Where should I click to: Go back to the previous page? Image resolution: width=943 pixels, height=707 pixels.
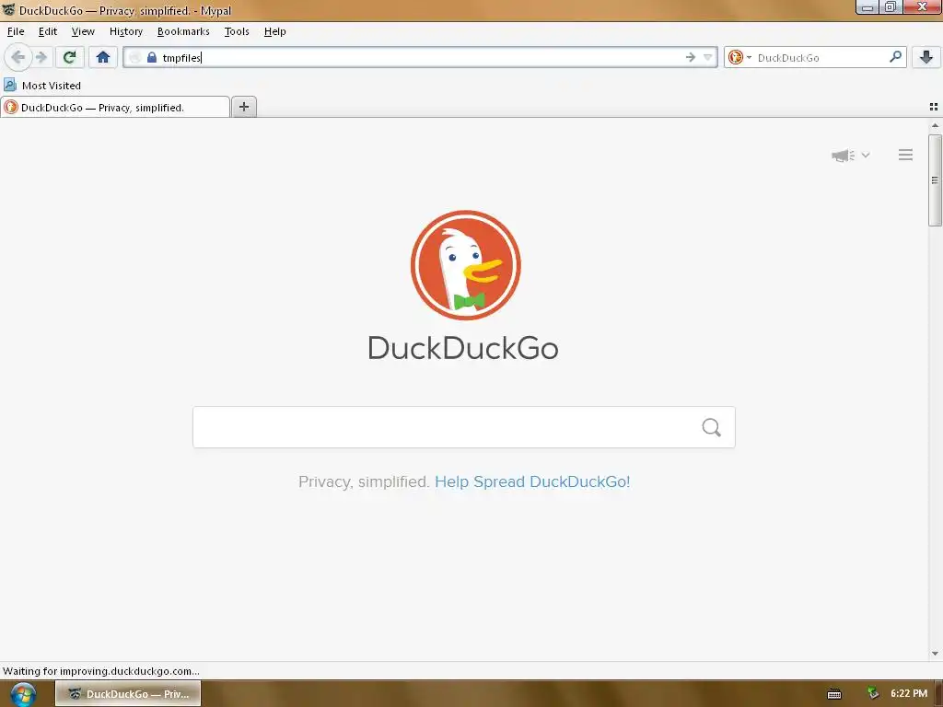18,58
